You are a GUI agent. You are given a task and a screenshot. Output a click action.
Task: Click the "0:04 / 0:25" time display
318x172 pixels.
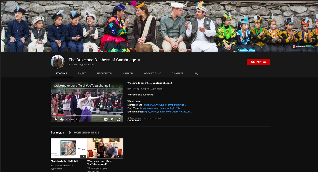71,120
